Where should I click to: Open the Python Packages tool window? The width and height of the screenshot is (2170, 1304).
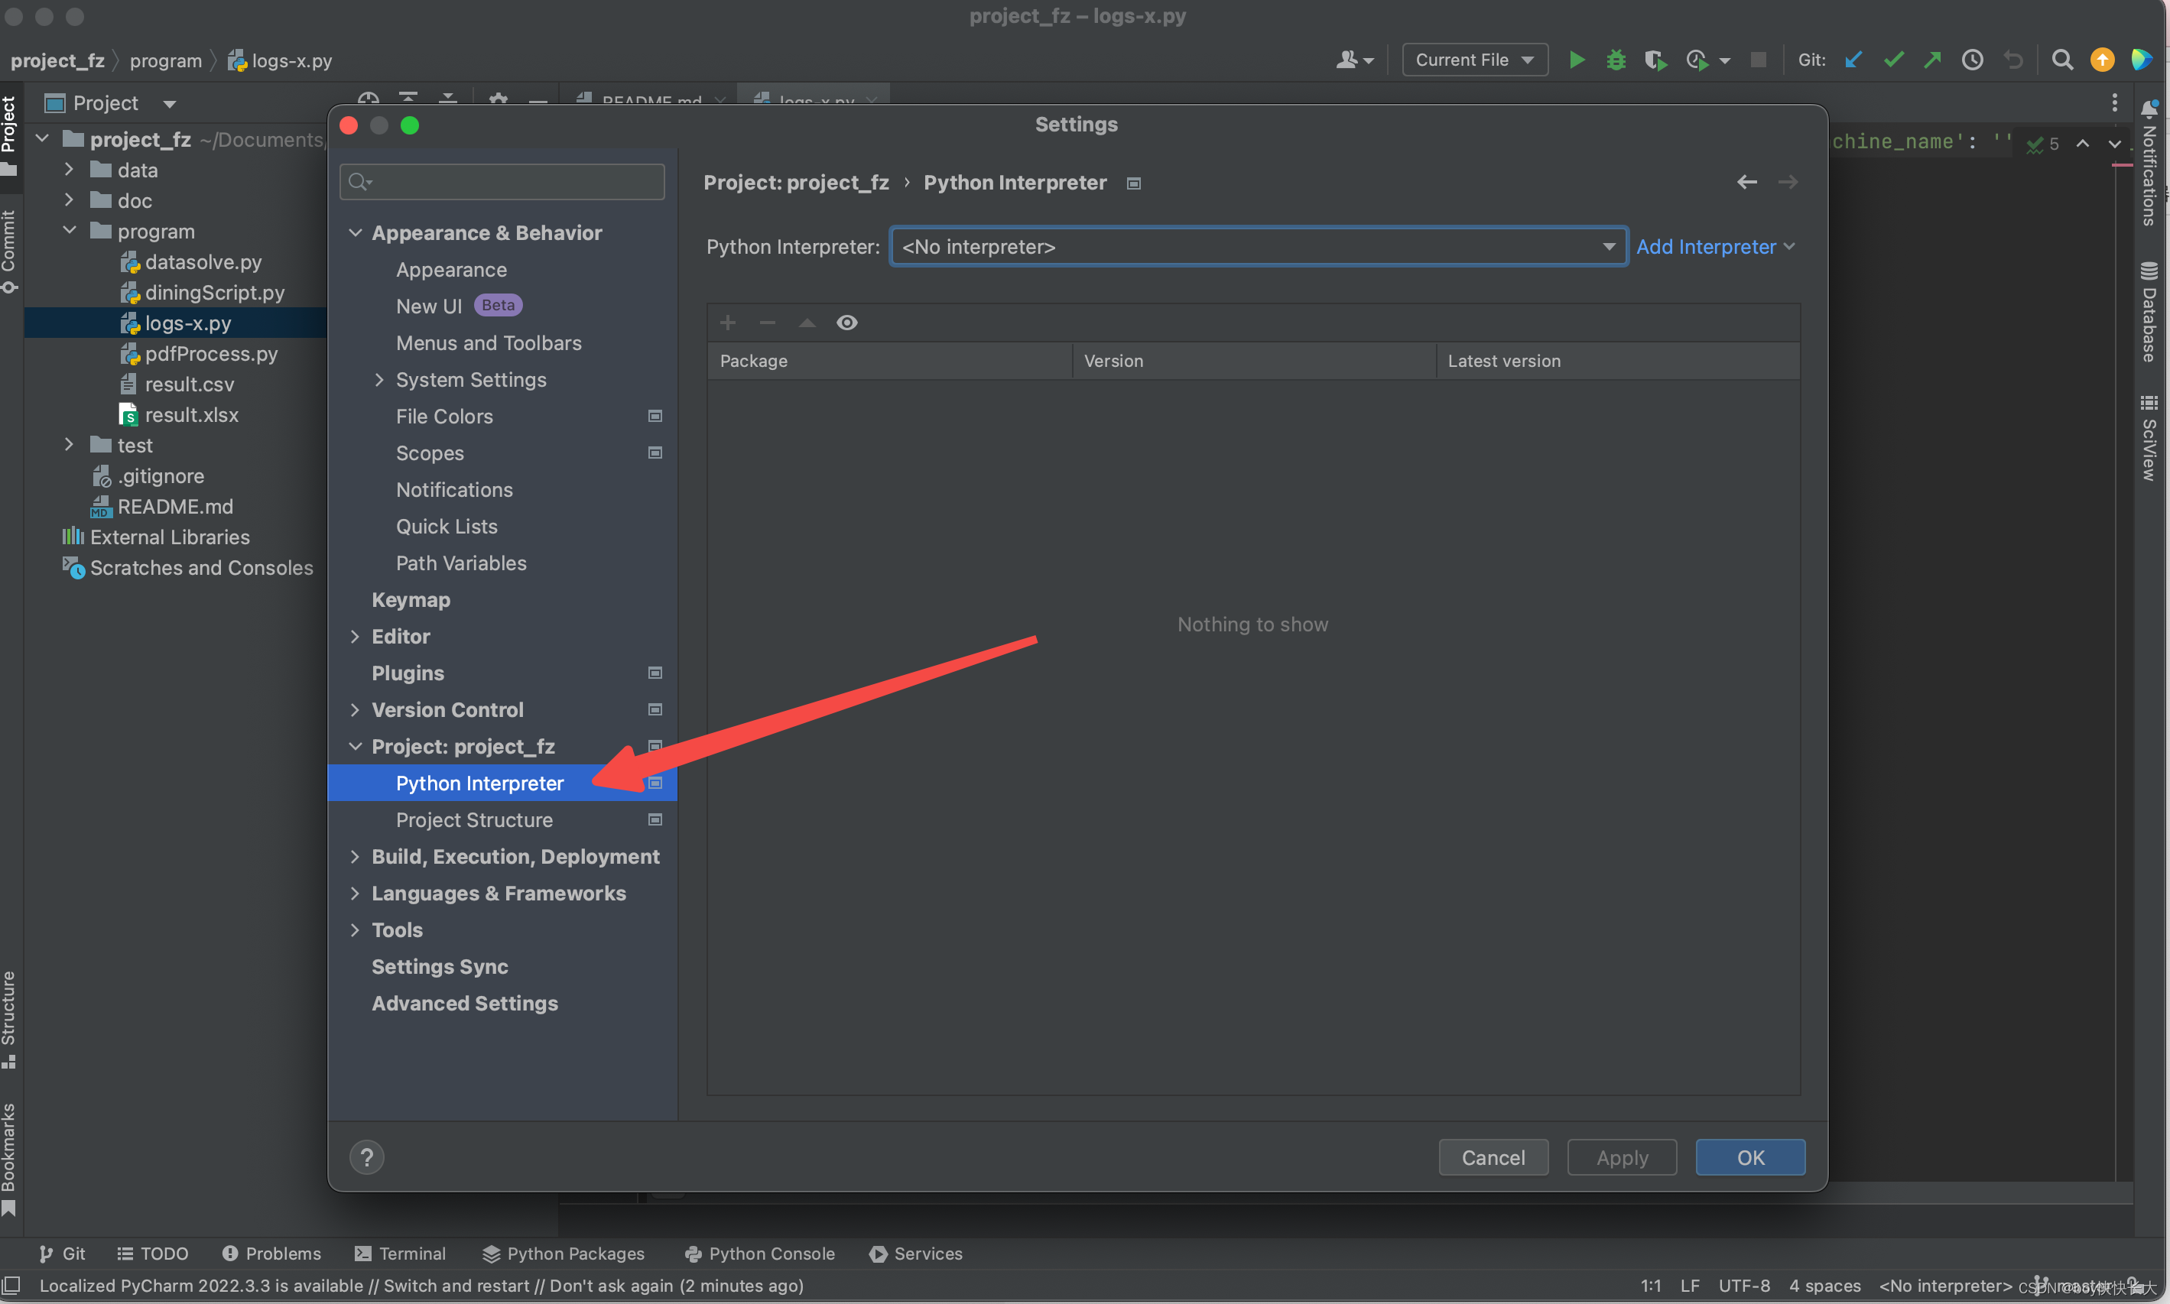click(564, 1253)
